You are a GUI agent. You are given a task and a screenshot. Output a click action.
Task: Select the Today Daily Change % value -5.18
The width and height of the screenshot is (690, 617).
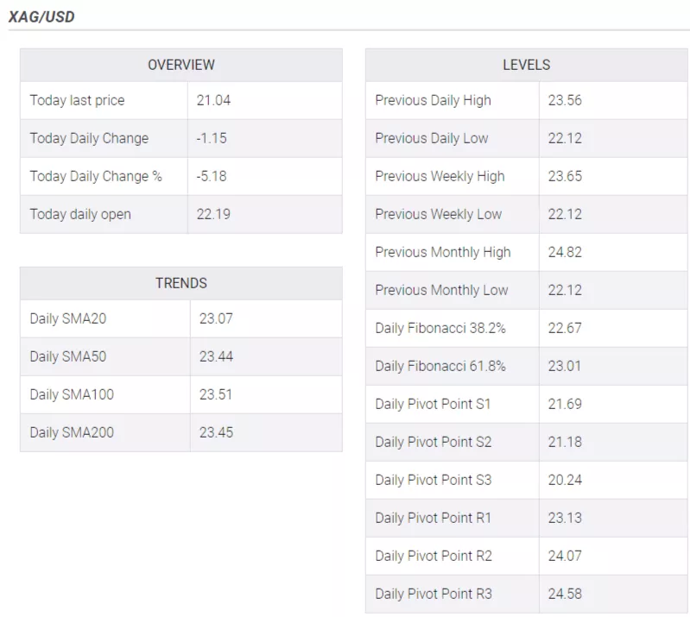pyautogui.click(x=212, y=176)
